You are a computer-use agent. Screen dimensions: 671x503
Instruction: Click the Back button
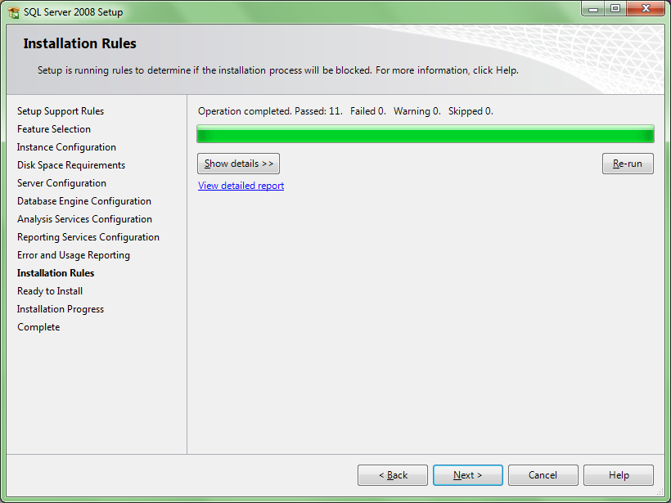point(392,474)
